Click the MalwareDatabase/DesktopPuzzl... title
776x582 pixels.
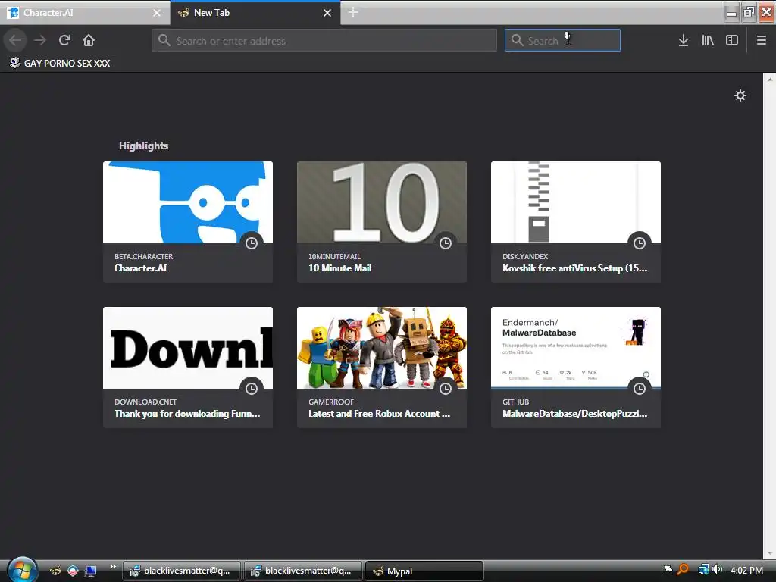[x=574, y=414]
